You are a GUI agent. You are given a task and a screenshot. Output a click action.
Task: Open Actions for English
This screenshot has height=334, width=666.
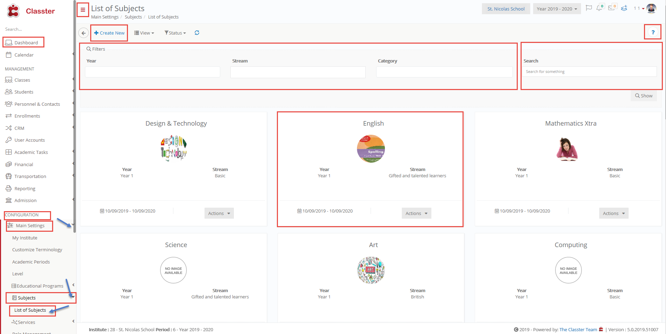(x=416, y=213)
